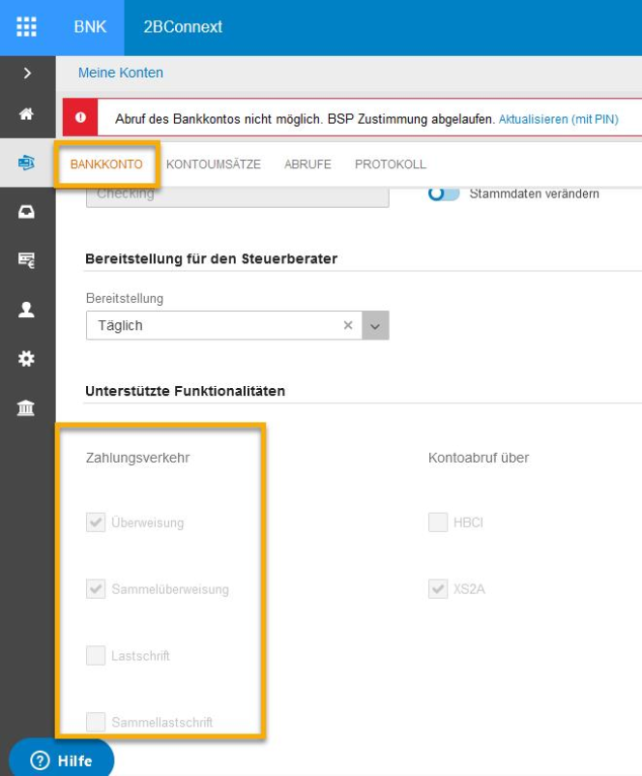This screenshot has width=642, height=776.
Task: Open the Bereitstellung dropdown arrow
Action: 375,326
